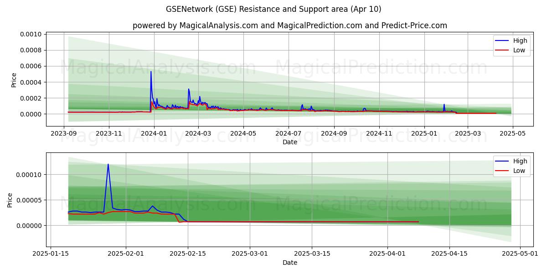The image size is (547, 273).
Task: Click the 'Date' axis label under the top chart
Action: coord(290,142)
